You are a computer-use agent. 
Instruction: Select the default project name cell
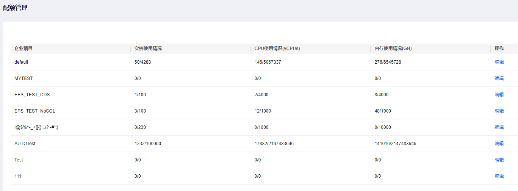tap(21, 62)
